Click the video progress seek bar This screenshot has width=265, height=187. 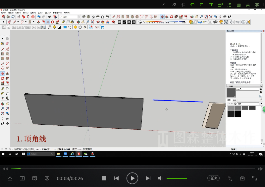(x=132, y=169)
